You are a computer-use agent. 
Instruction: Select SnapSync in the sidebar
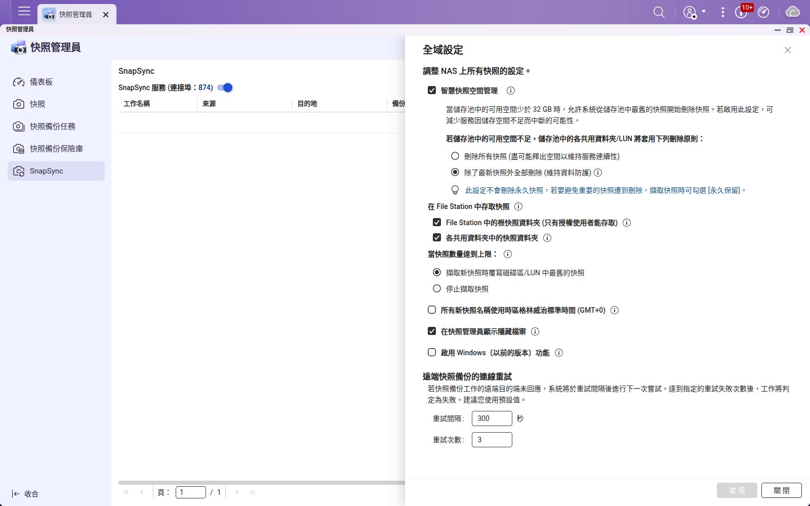coord(56,171)
